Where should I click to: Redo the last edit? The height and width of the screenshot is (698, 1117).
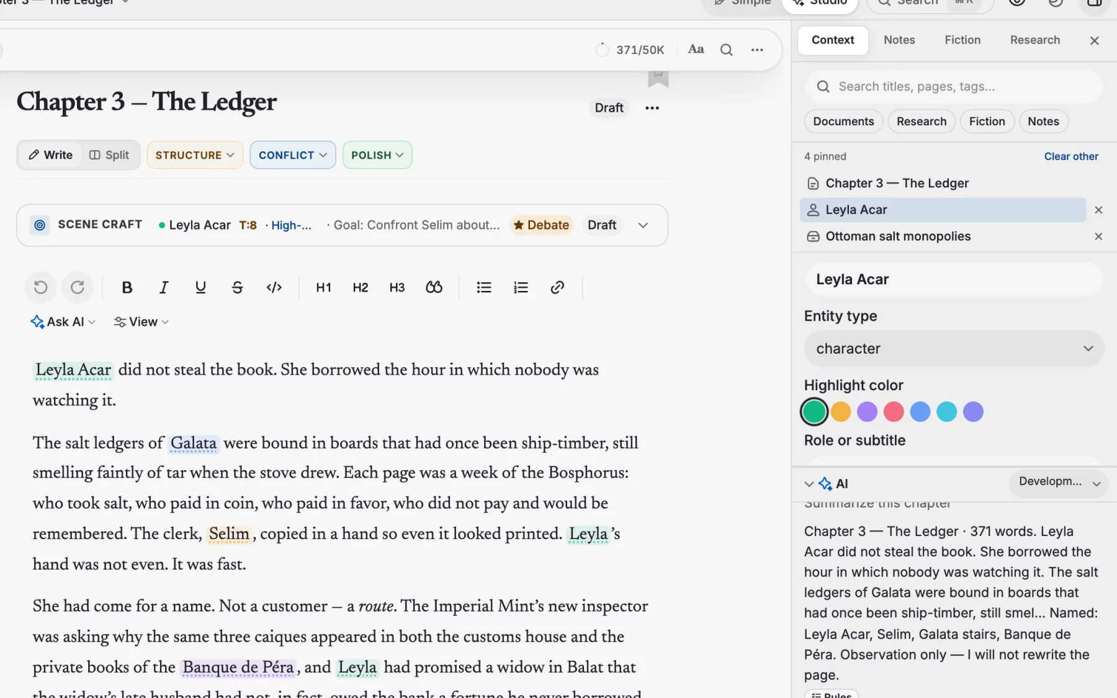tap(78, 287)
